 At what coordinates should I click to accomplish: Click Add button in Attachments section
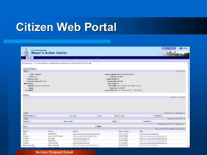click(x=26, y=113)
